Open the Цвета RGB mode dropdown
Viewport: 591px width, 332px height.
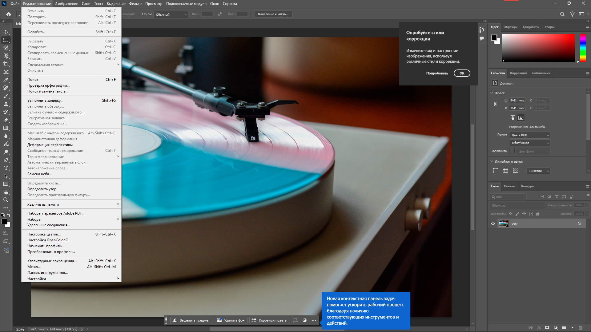pos(530,135)
